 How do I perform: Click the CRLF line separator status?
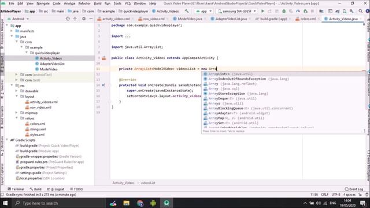click(324, 195)
